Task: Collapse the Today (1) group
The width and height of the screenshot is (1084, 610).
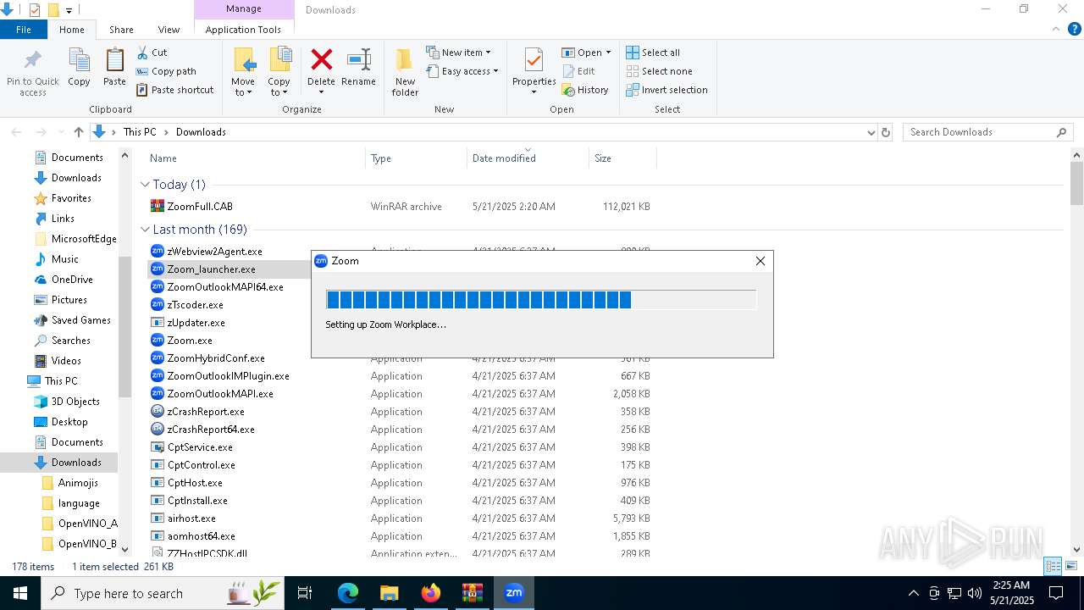Action: pyautogui.click(x=146, y=185)
